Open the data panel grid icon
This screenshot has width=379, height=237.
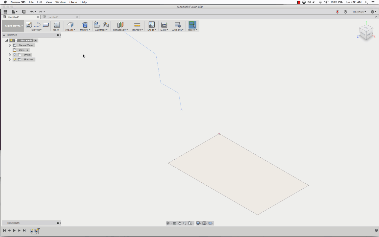pyautogui.click(x=5, y=12)
